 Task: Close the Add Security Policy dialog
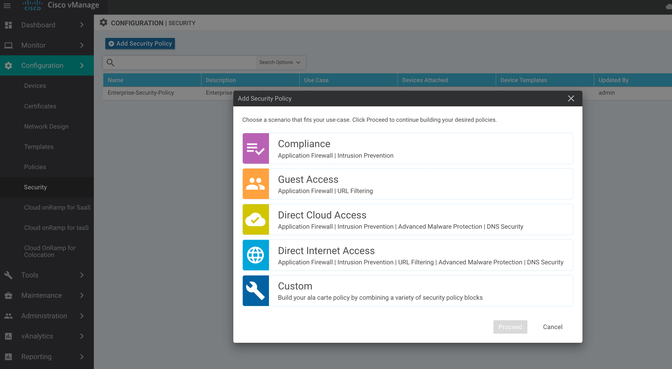tap(571, 99)
